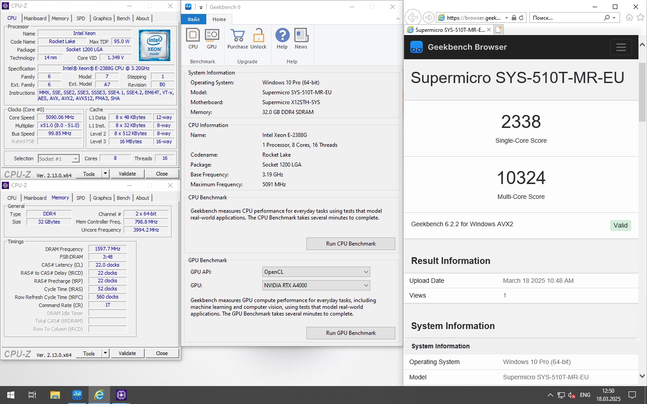This screenshot has width=647, height=404.
Task: Click Validate in the top CPU-Z window
Action: pos(127,174)
